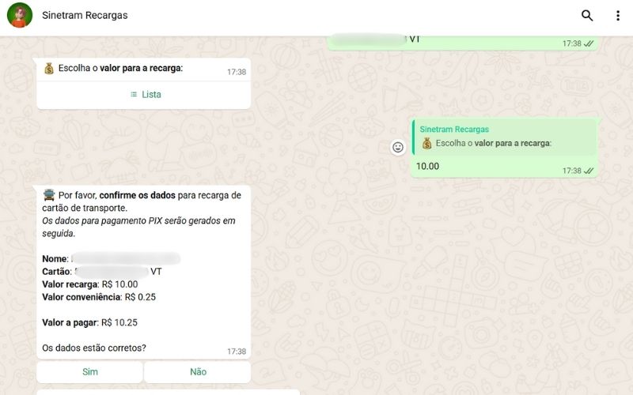633x395 pixels.
Task: Open the three-dot chat menu
Action: tap(618, 15)
